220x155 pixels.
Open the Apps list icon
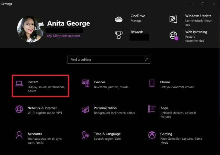click(x=152, y=109)
